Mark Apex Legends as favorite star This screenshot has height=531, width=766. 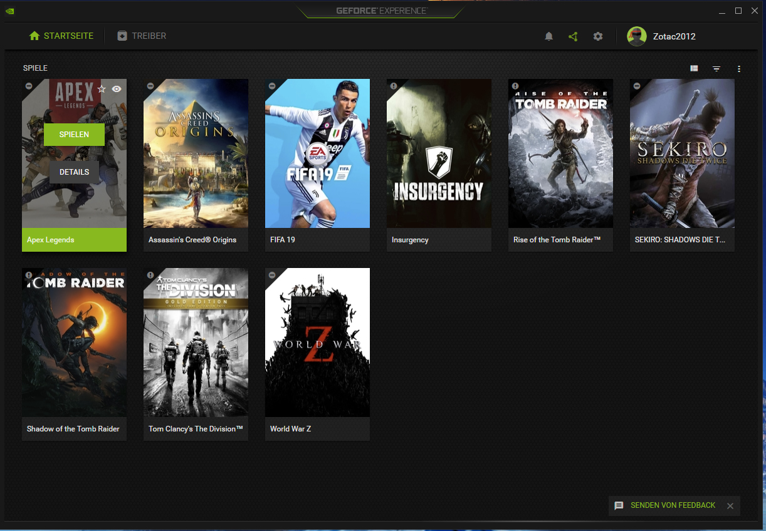point(102,89)
